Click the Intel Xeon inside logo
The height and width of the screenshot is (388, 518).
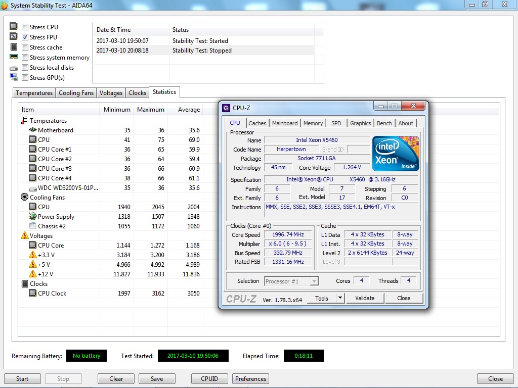pyautogui.click(x=396, y=154)
